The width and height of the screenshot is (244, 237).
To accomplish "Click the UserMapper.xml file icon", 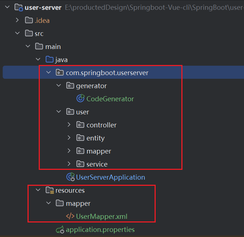I will pyautogui.click(x=70, y=216).
